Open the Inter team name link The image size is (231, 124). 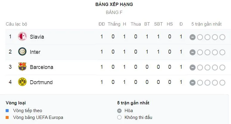coord(35,52)
